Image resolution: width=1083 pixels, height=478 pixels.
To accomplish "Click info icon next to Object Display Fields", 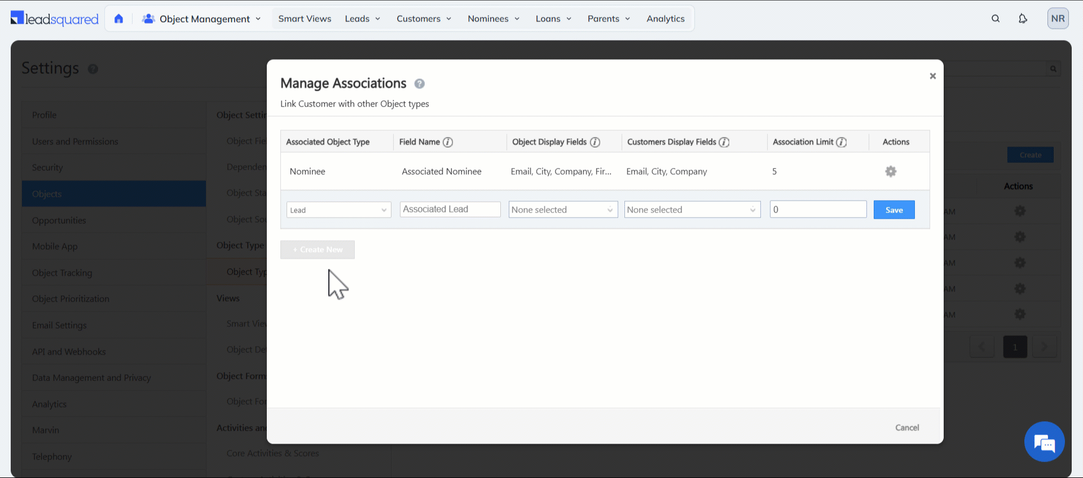I will (x=595, y=142).
